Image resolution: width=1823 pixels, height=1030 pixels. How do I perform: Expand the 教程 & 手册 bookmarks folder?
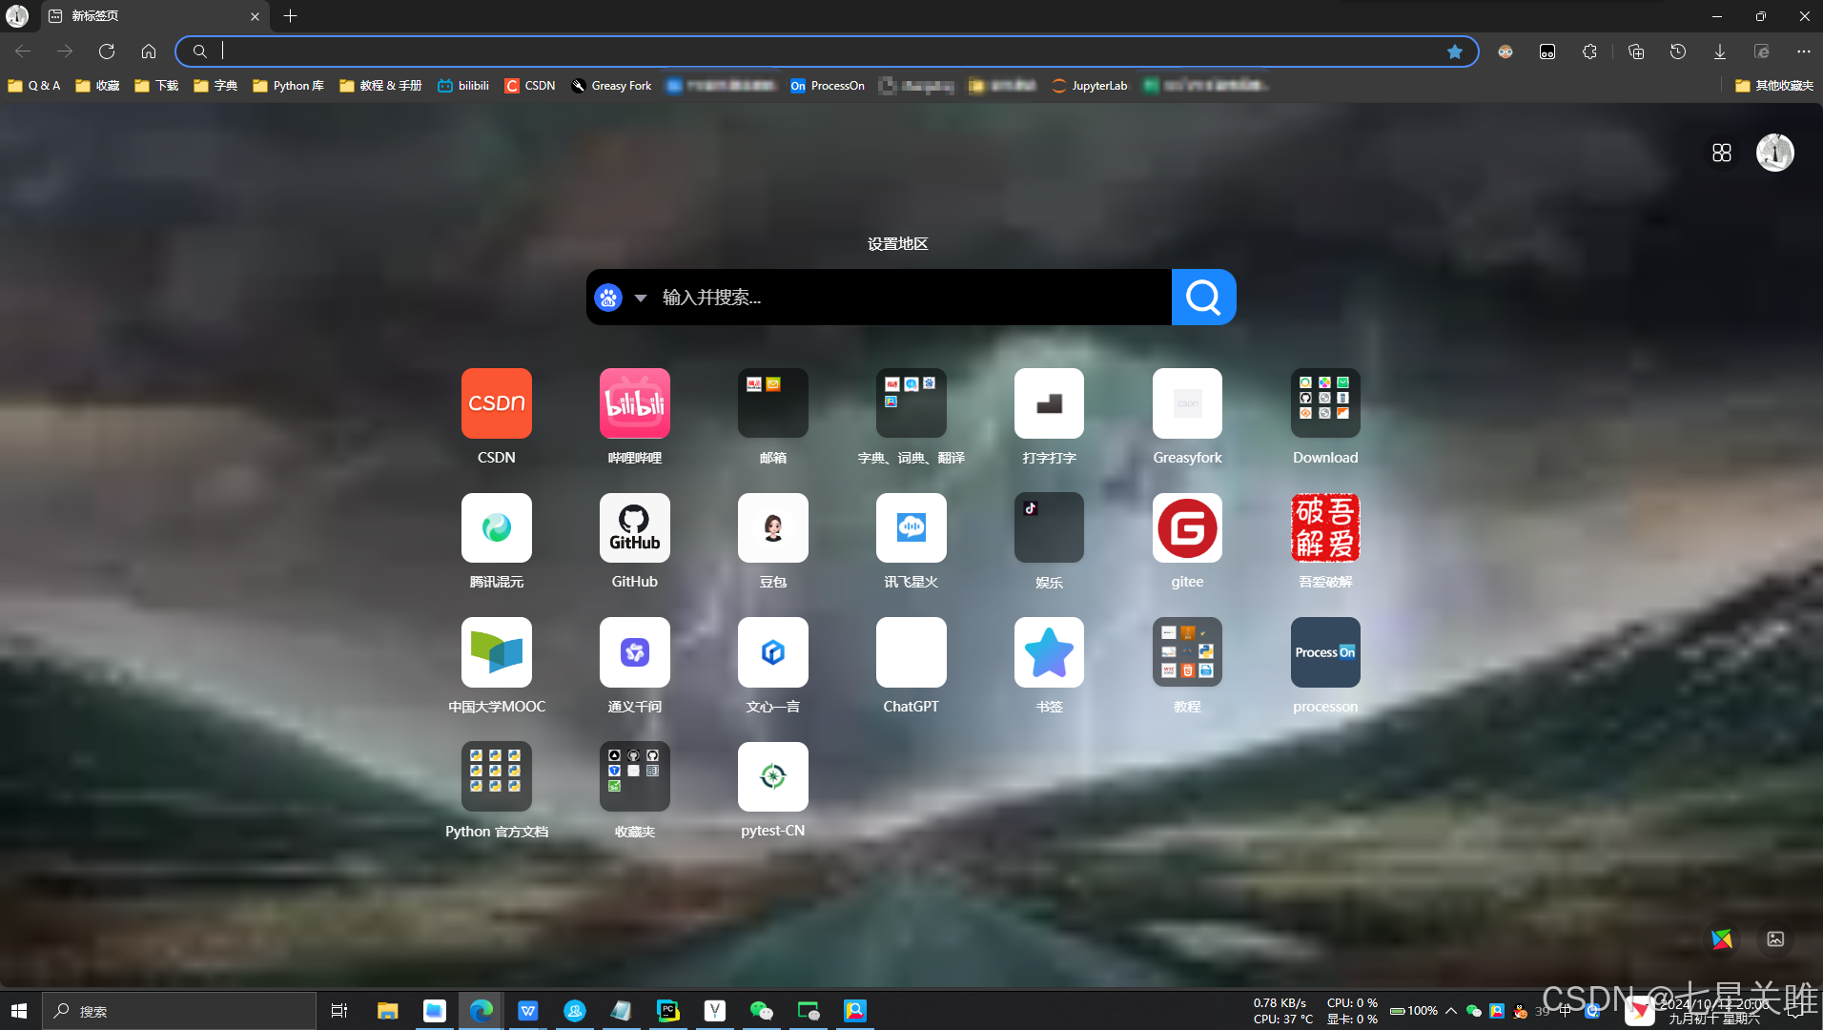click(381, 86)
